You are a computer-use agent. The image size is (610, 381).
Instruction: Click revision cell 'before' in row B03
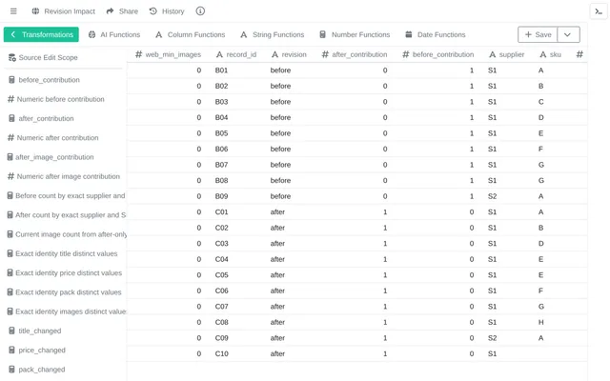[x=280, y=102]
